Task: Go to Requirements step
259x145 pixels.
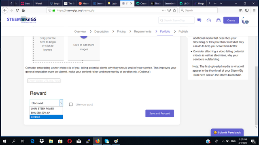Action: click(142, 31)
